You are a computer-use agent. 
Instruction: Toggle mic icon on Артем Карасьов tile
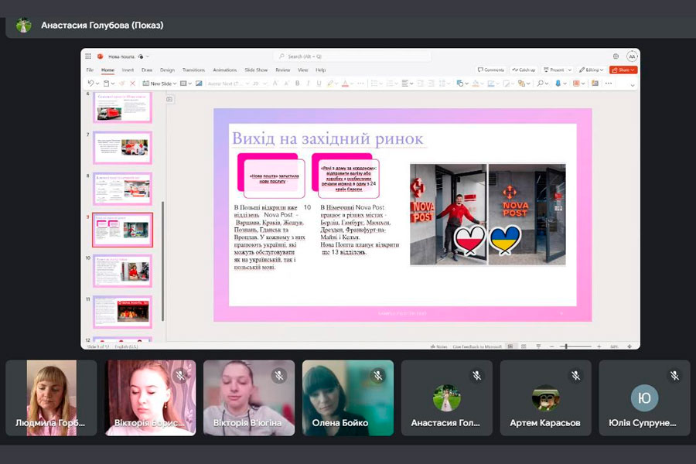tap(576, 375)
